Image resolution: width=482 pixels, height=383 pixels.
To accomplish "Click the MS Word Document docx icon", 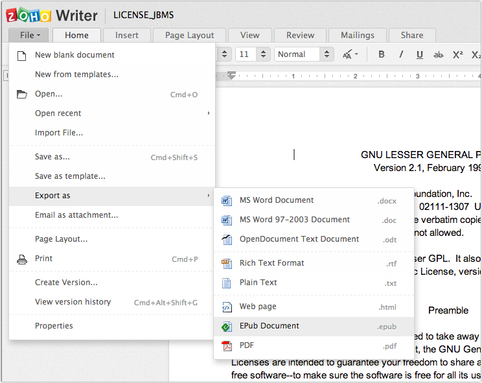I will 227,201.
